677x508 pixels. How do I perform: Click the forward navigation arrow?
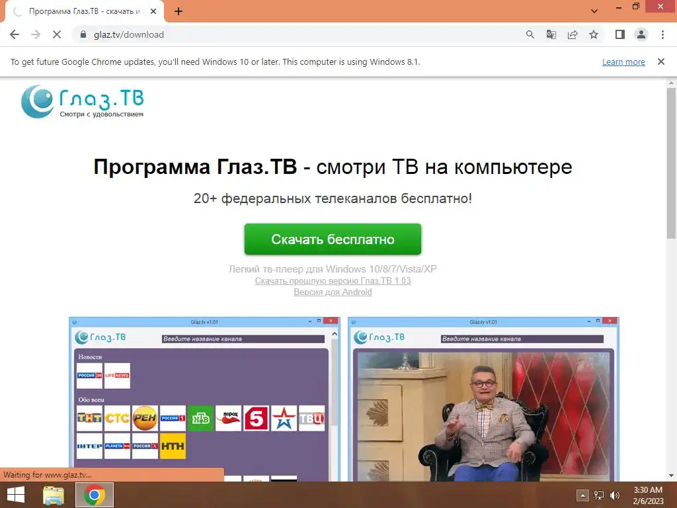(36, 34)
